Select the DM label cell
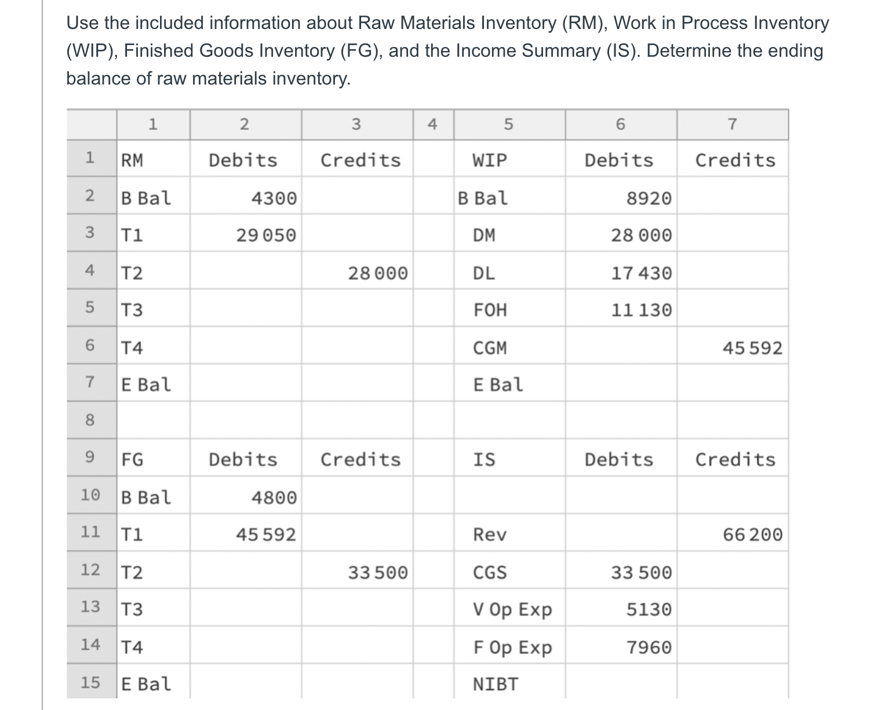 tap(509, 233)
